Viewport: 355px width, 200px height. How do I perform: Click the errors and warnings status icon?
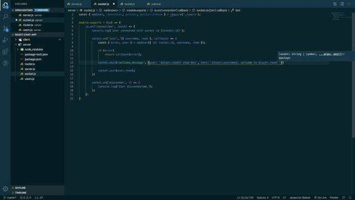26,198
